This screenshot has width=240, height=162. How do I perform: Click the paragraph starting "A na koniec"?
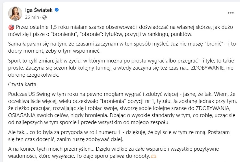113,152
